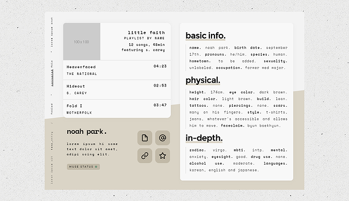Image resolution: width=349 pixels, height=201 pixels.
Task: Click the 'faceclaim.' label in physical section
Action: (x=233, y=125)
